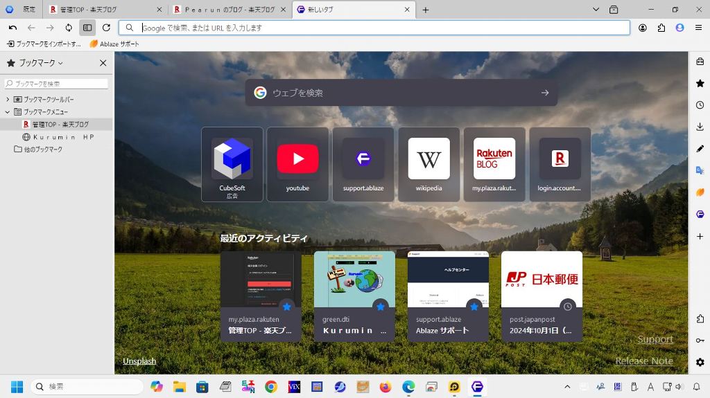The width and height of the screenshot is (710, 398).
Task: Open the Translate panel in right sidebar
Action: 700,170
